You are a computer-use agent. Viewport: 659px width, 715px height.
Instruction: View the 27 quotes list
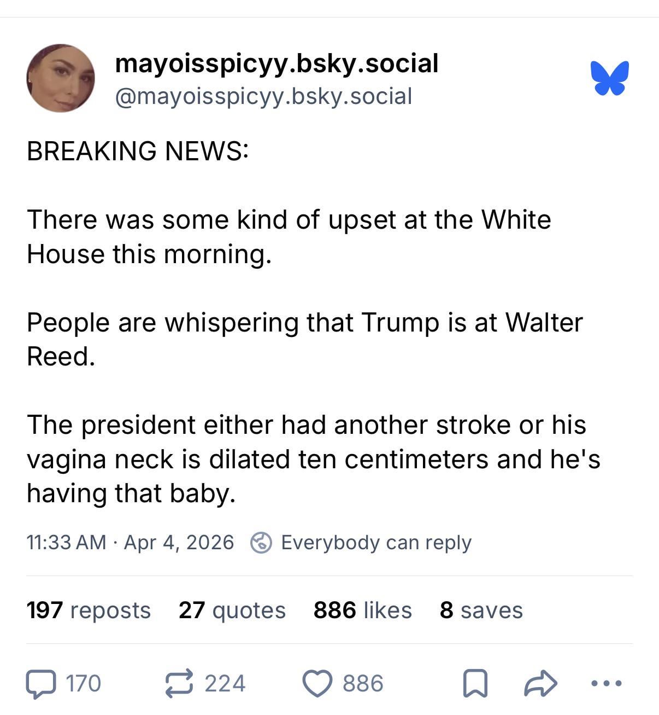pos(232,610)
